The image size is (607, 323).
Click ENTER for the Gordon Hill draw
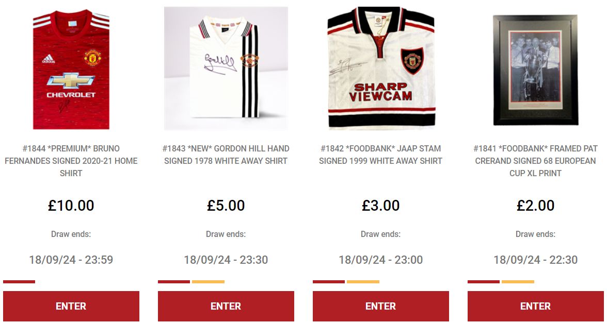coord(226,306)
